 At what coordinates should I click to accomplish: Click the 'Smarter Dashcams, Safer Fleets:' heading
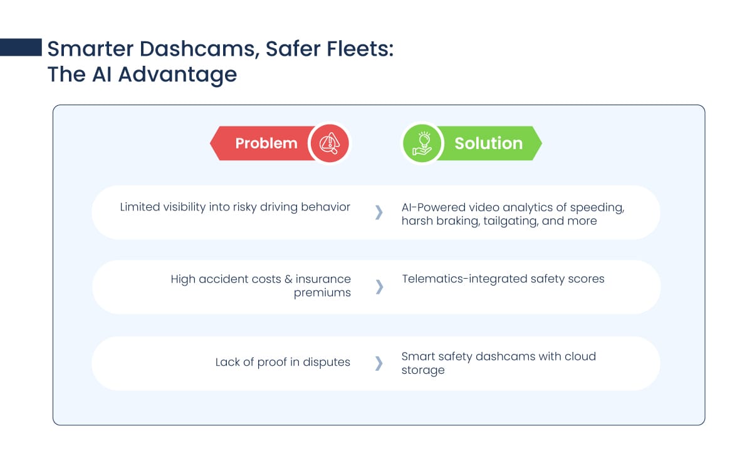tap(221, 48)
